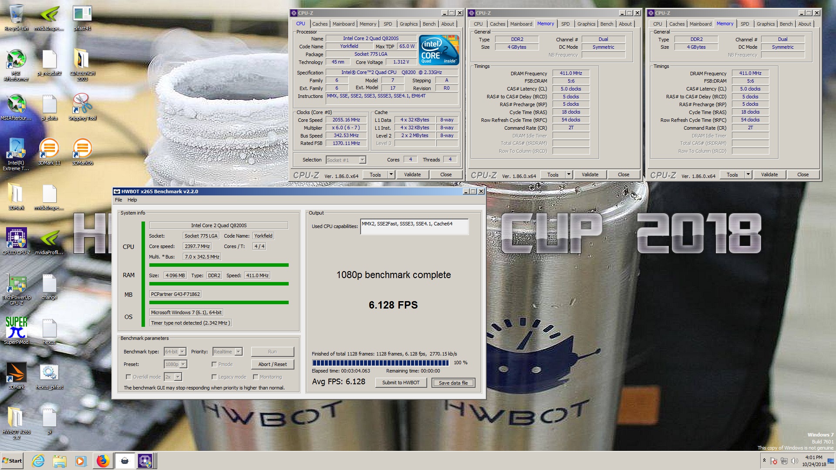Click the Abort / Reset button
This screenshot has width=836, height=470.
[x=273, y=364]
